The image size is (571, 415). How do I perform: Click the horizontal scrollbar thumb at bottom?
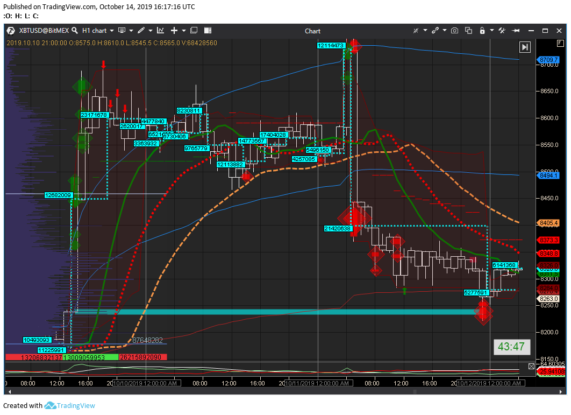415,392
